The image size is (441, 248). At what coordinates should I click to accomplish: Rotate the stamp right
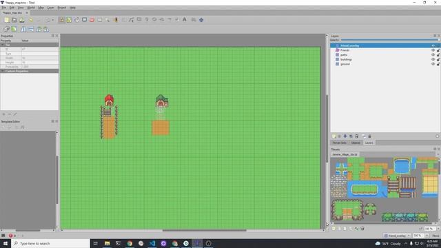46,29
